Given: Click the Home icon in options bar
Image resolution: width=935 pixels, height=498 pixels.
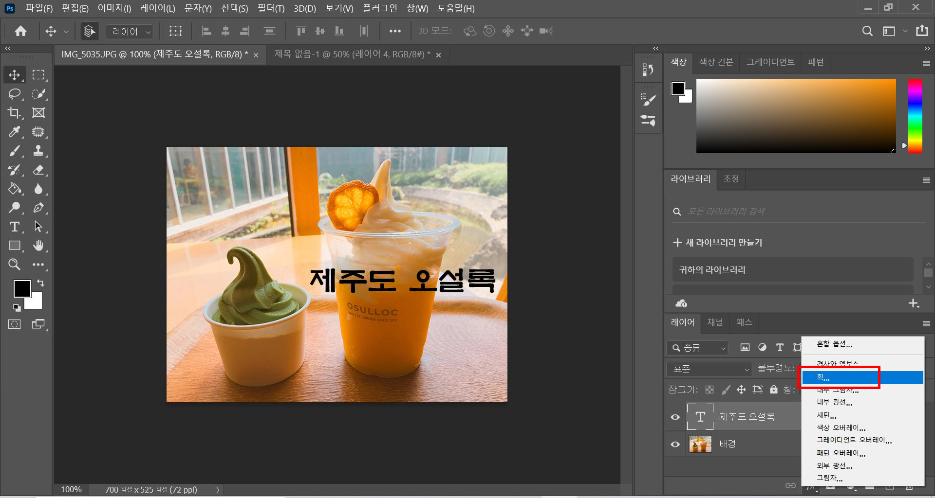Looking at the screenshot, I should [20, 31].
